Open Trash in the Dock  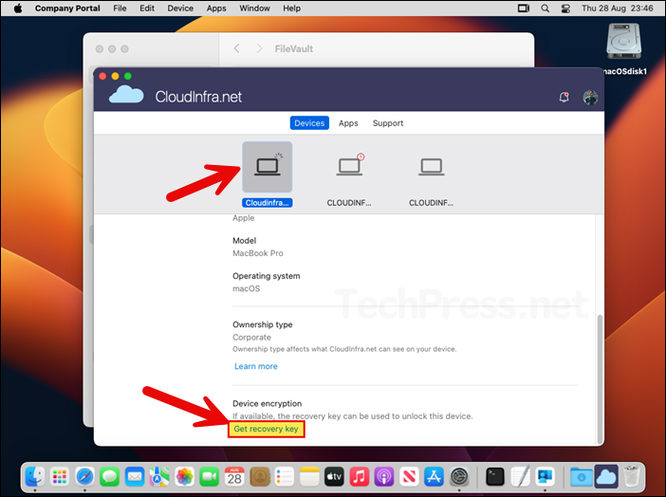[x=631, y=477]
